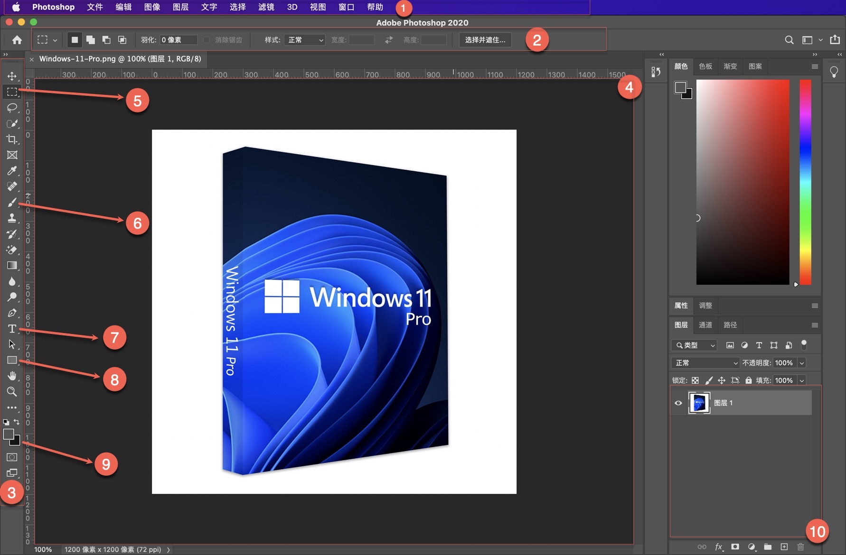Enable Intersect with Selection mode

(x=122, y=40)
